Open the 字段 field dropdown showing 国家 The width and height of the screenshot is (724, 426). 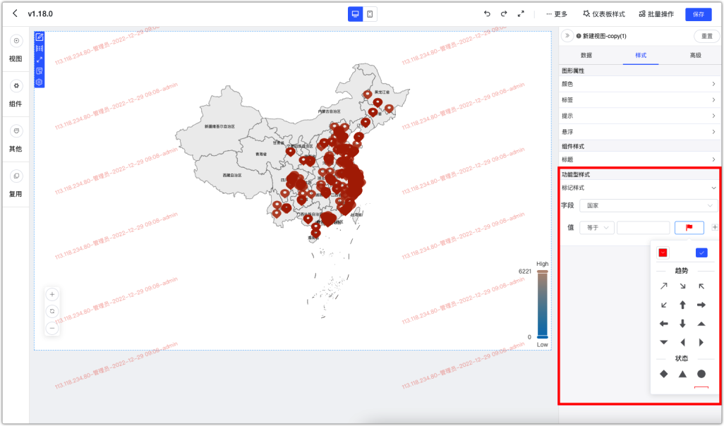pyautogui.click(x=648, y=205)
